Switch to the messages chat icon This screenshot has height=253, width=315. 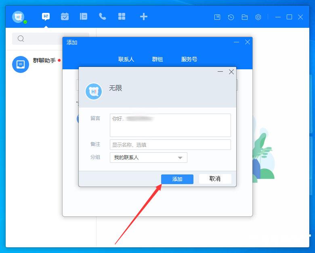pyautogui.click(x=46, y=17)
